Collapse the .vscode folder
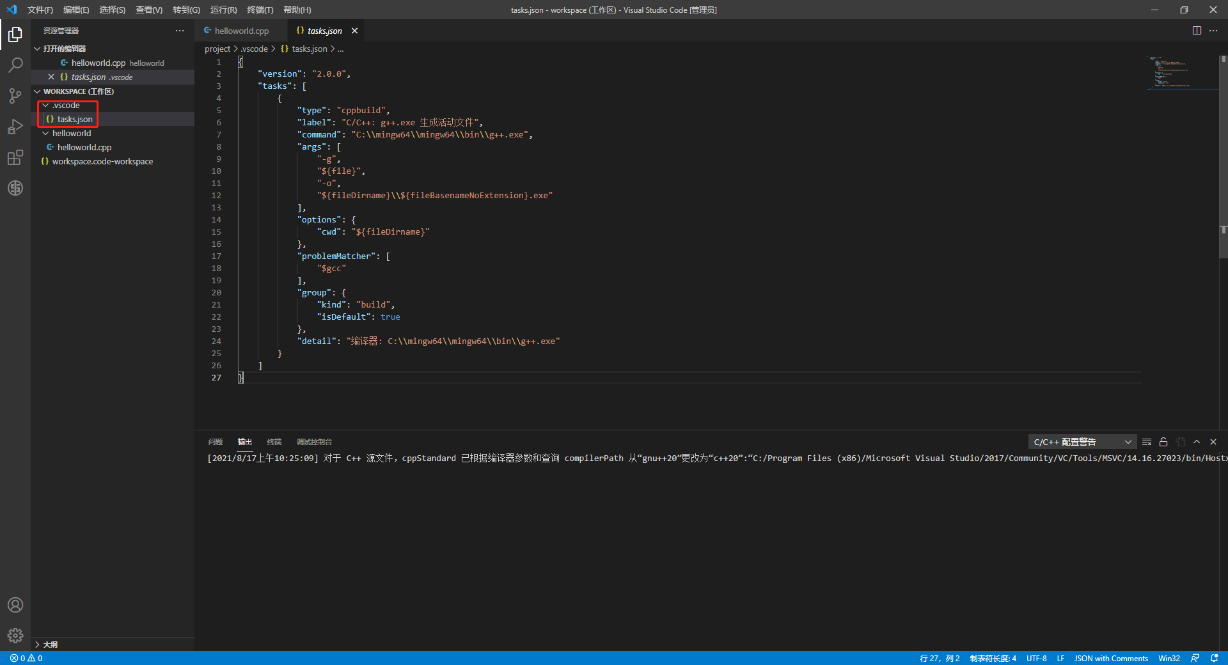This screenshot has width=1228, height=665. click(45, 105)
